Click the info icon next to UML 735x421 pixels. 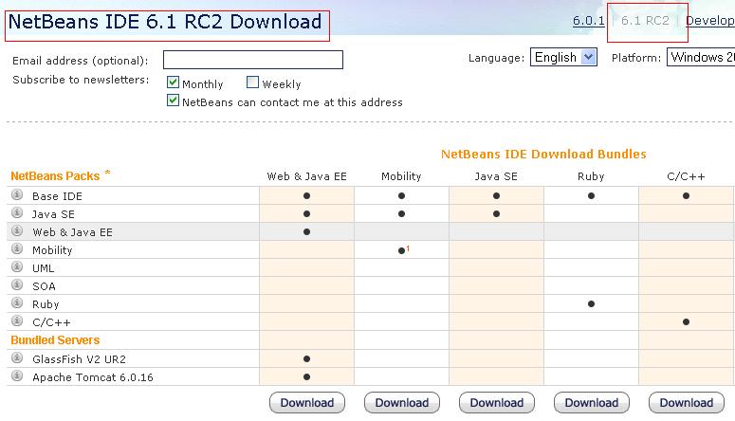(17, 266)
